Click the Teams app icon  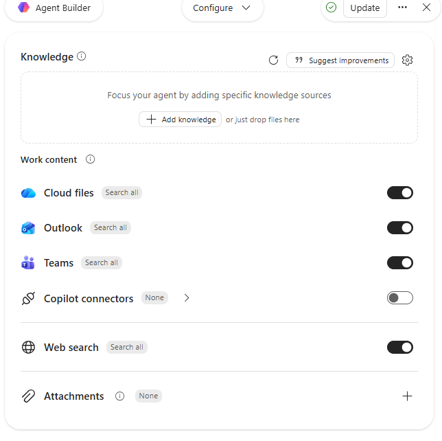click(28, 262)
